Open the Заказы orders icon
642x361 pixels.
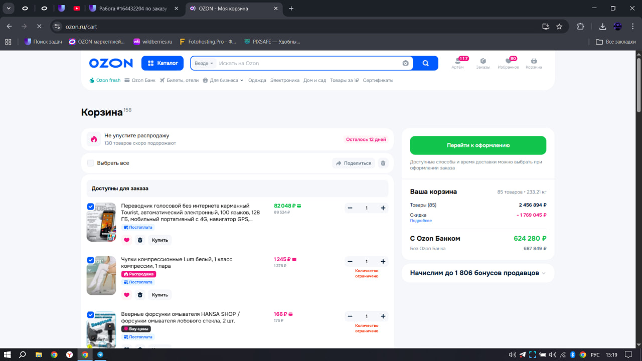tap(483, 63)
